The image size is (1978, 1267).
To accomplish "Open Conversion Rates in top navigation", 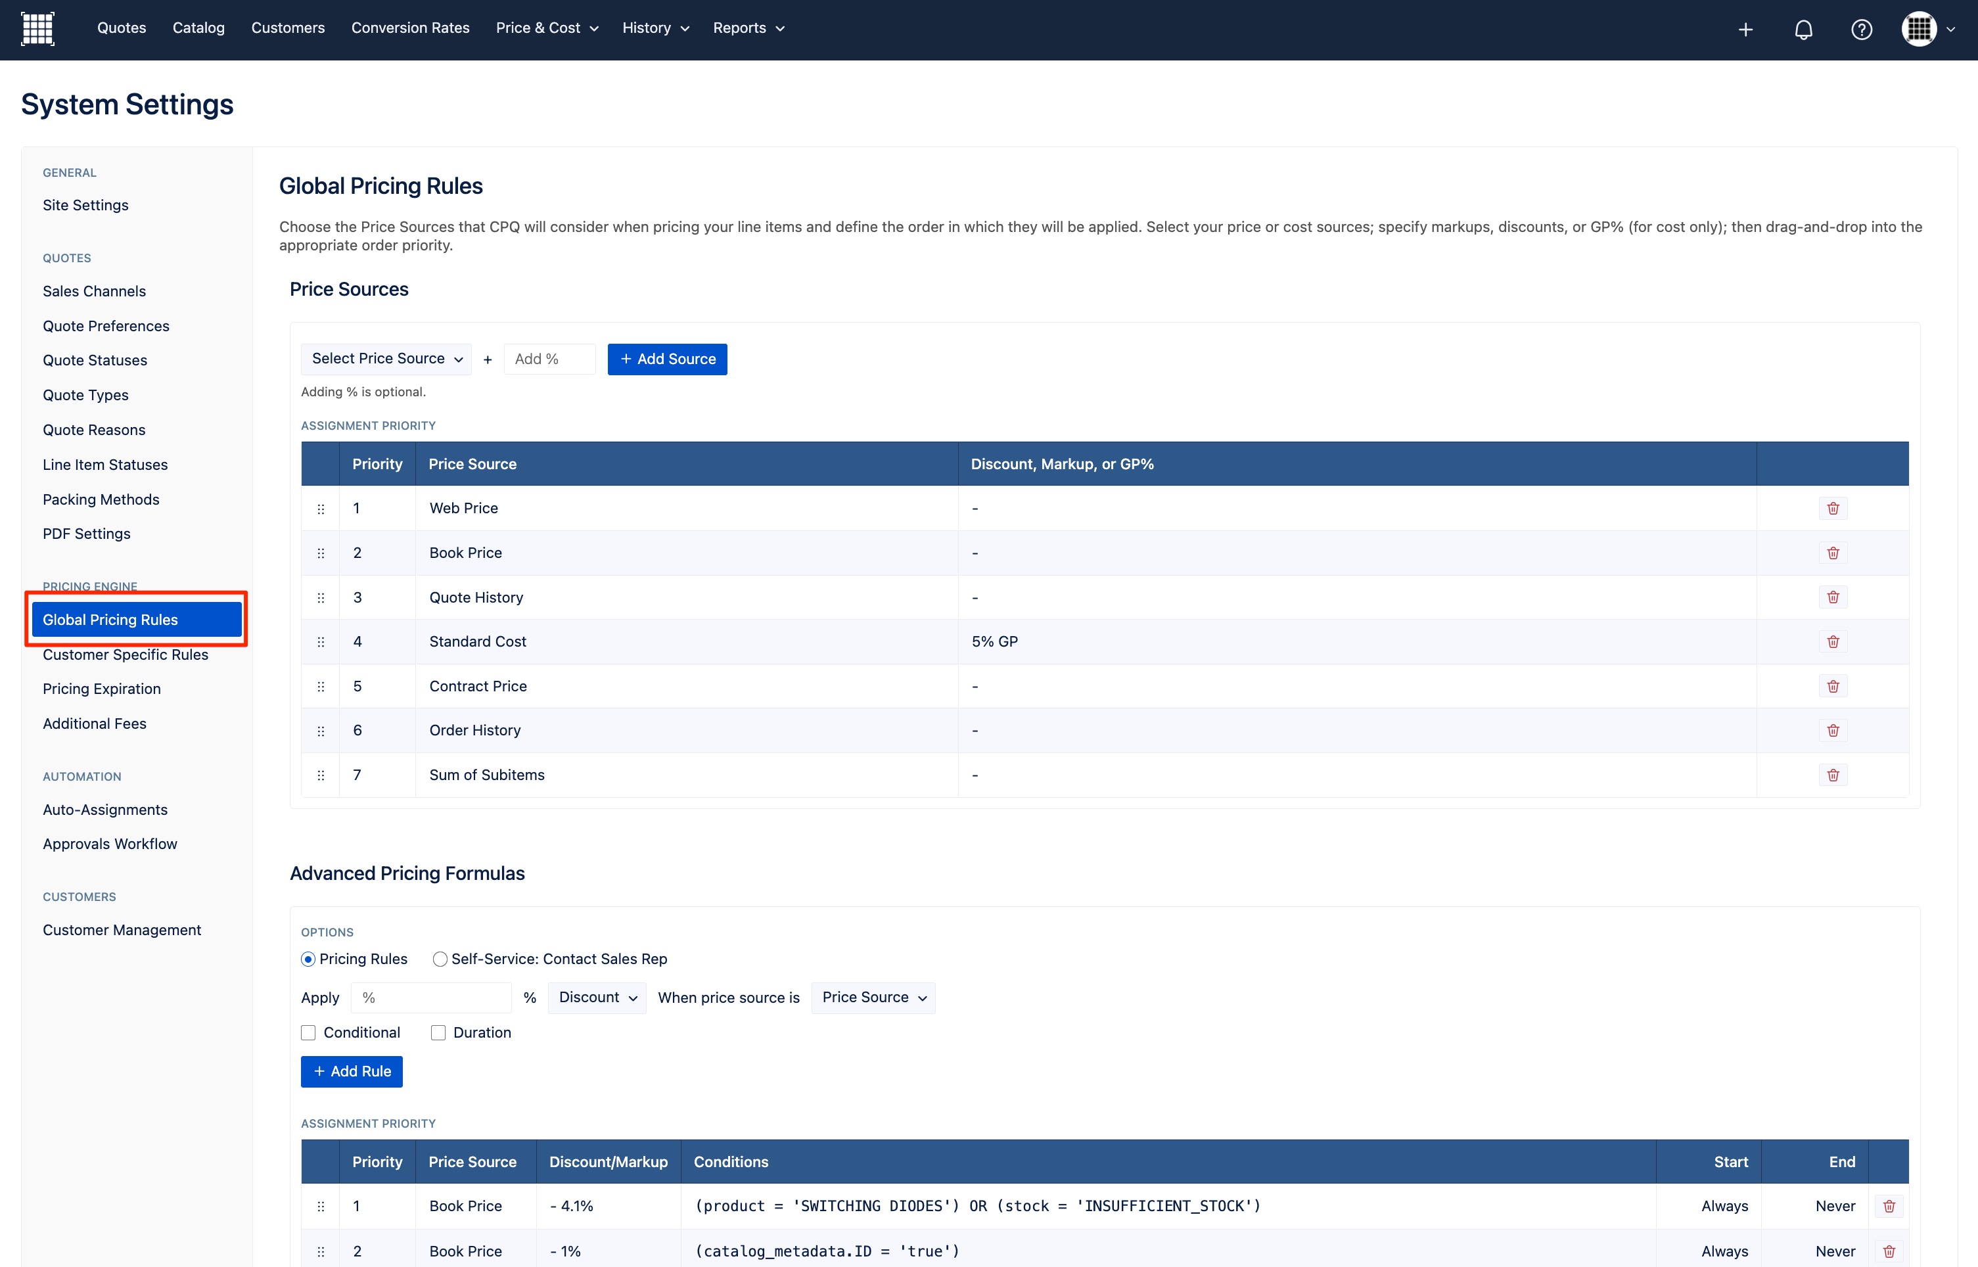I will (x=411, y=28).
